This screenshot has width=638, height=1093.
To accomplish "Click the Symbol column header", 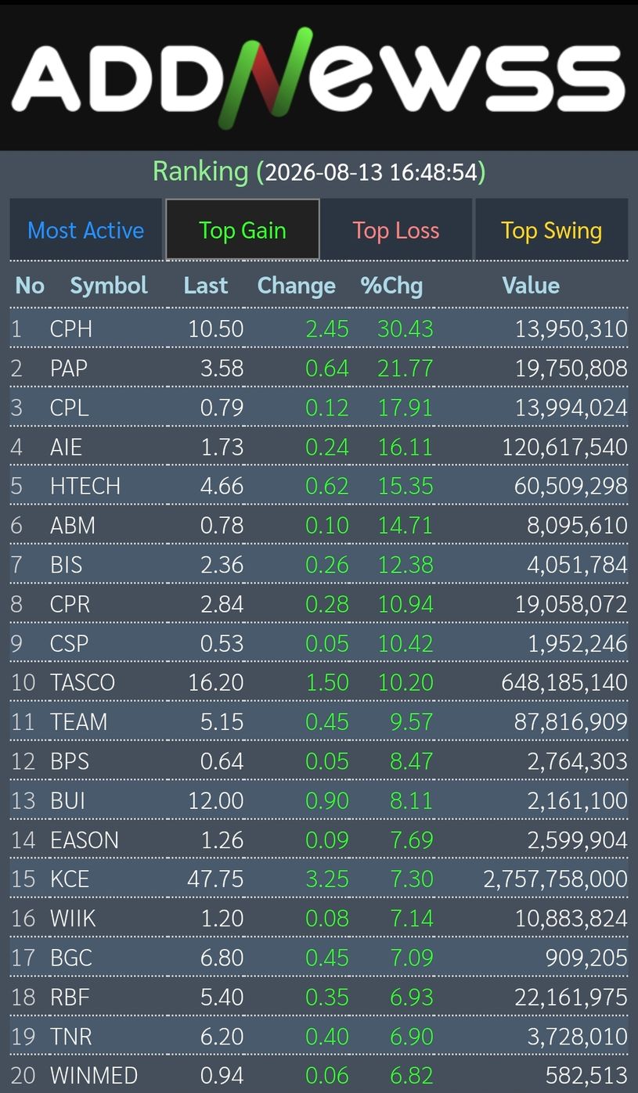I will 109,286.
